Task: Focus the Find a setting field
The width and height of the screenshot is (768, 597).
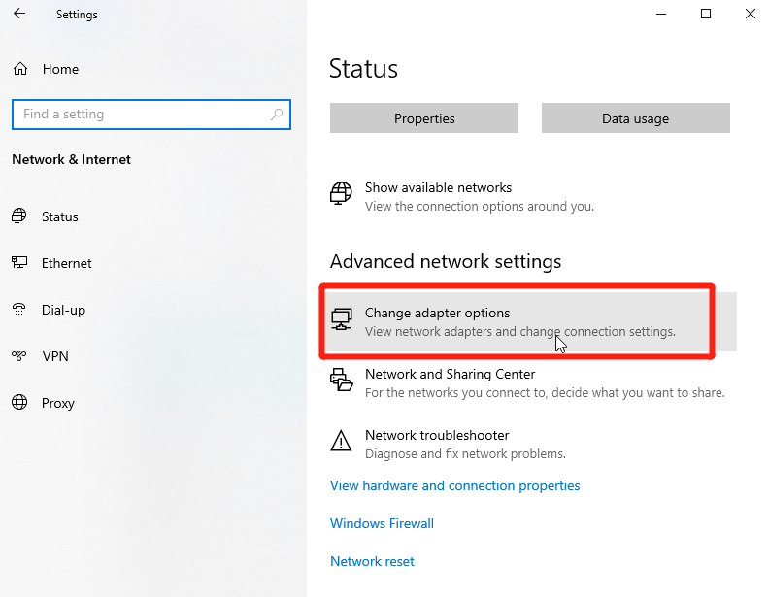Action: 151,115
